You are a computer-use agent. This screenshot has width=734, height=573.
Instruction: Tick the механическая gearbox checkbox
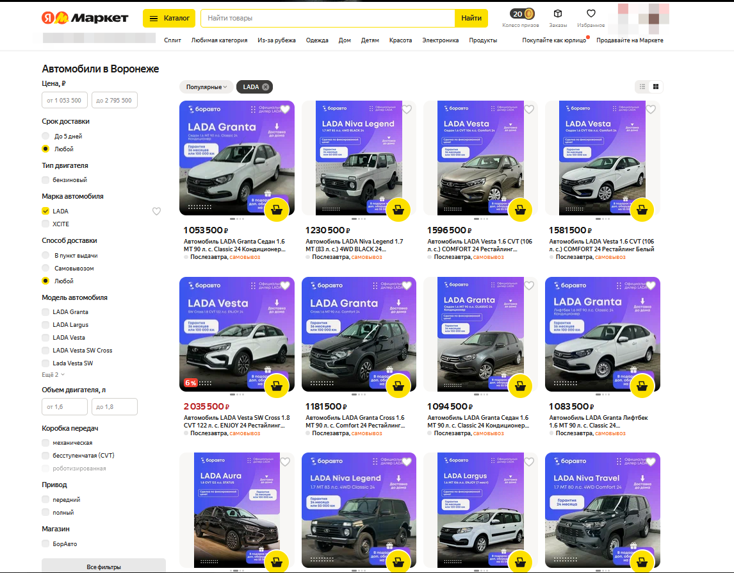point(45,442)
